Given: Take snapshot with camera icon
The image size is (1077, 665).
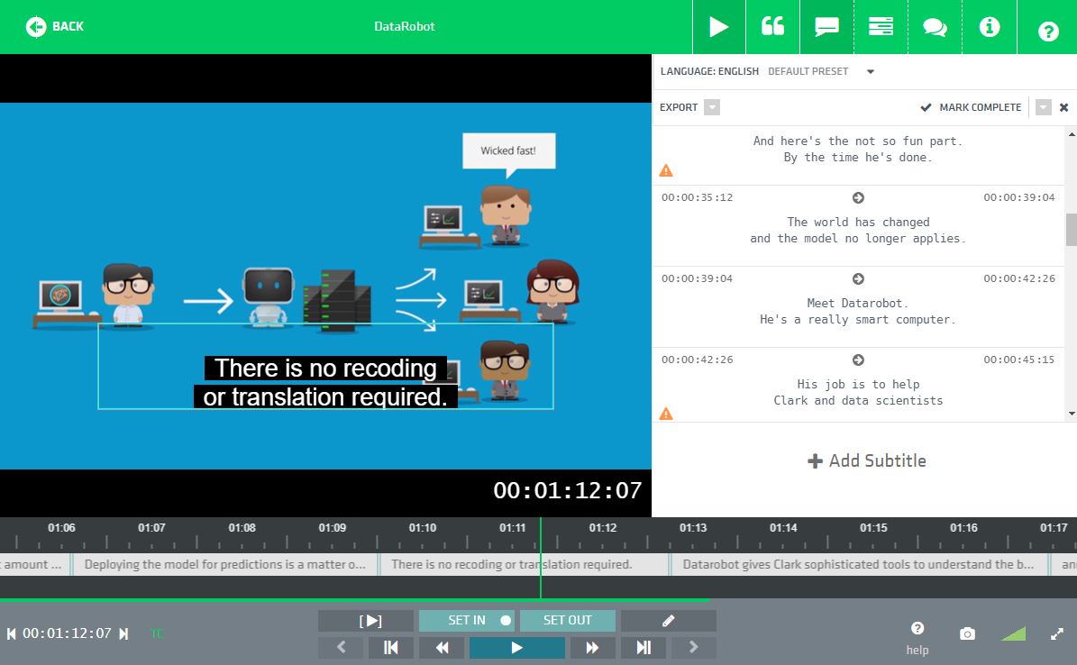Looking at the screenshot, I should pos(967,633).
